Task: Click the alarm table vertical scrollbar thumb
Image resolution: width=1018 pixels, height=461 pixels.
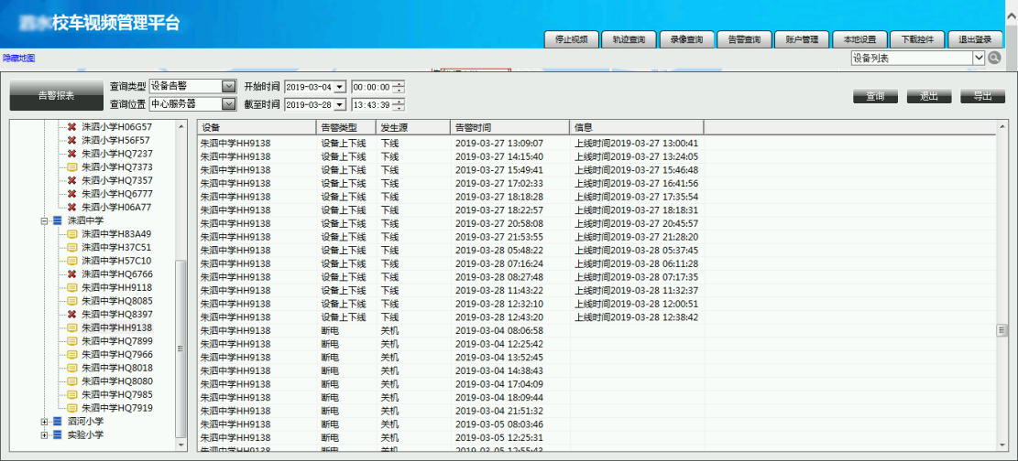Action: pos(1002,330)
